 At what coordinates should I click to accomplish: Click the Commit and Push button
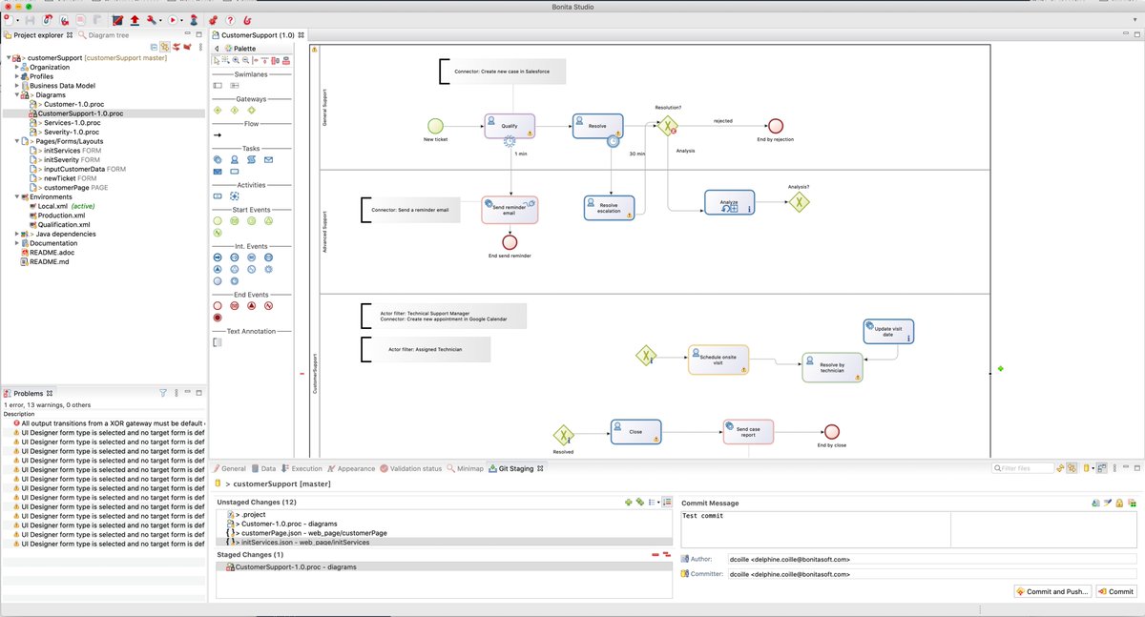(1051, 591)
